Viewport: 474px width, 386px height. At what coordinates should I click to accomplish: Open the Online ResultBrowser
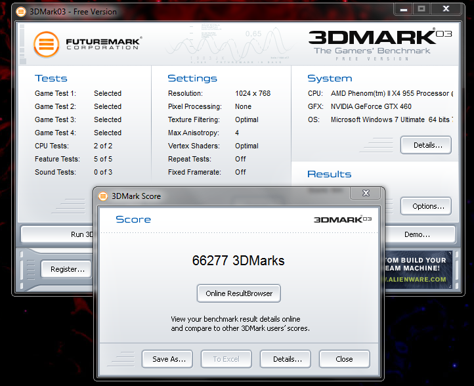point(239,293)
